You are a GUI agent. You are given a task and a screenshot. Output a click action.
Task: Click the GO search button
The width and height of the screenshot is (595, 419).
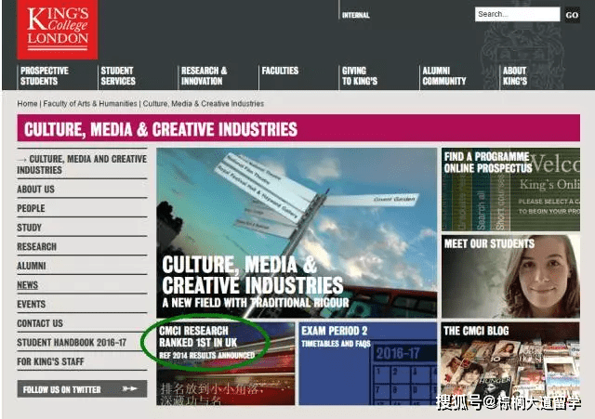tap(572, 15)
